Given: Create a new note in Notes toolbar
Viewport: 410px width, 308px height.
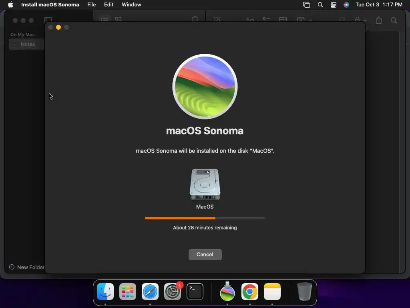Looking at the screenshot, I should [217, 20].
